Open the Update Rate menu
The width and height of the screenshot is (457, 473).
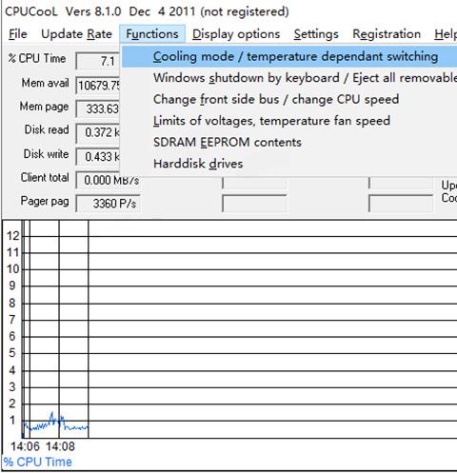pos(76,34)
